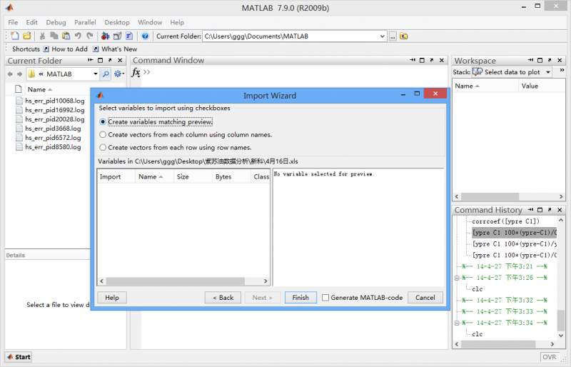Open the GUIDE toolbar icon

[117, 36]
